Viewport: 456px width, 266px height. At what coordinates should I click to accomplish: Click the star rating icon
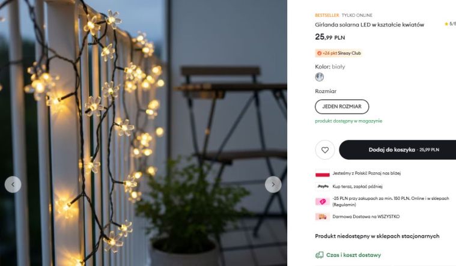coord(446,24)
